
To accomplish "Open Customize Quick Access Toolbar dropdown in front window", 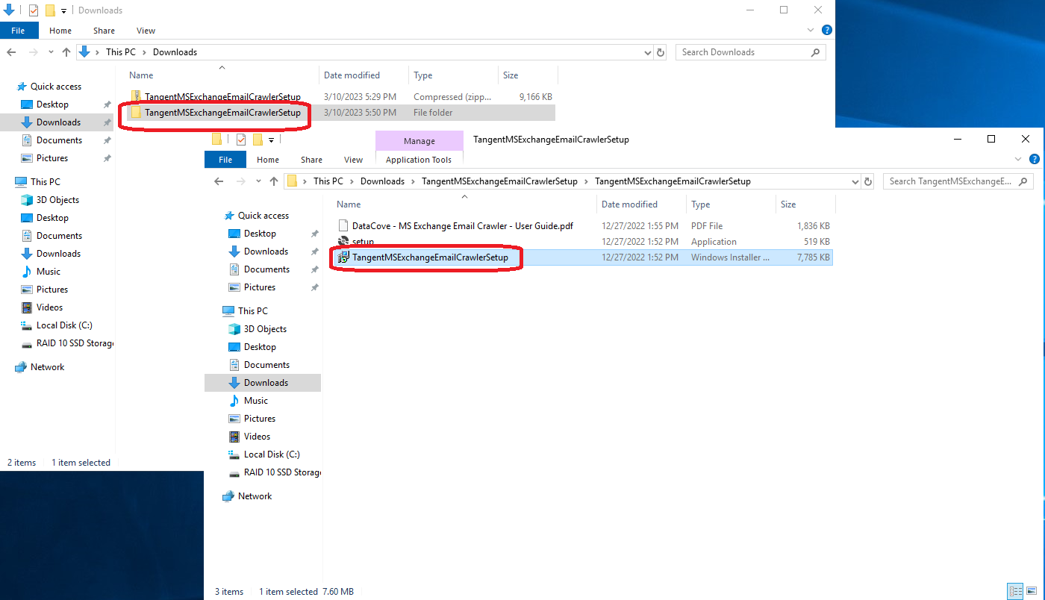I will tap(271, 140).
